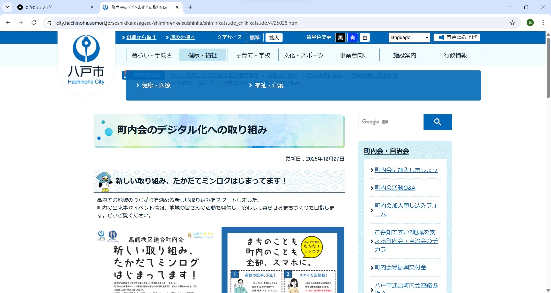Set text size to 拡大
This screenshot has height=293, width=551.
(274, 38)
